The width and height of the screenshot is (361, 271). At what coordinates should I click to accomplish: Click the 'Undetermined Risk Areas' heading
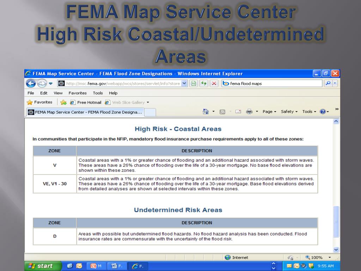(178, 210)
